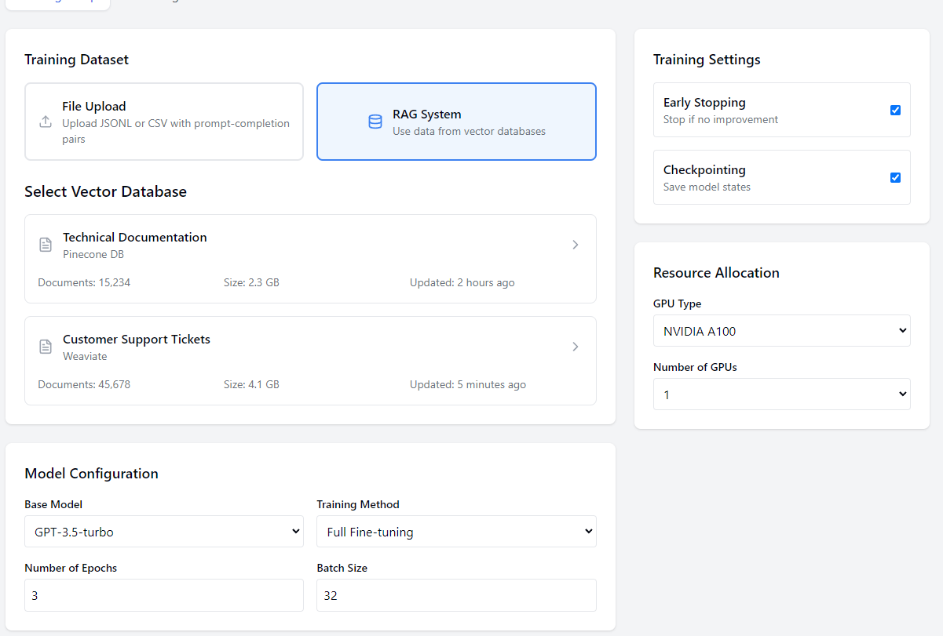Screen dimensions: 943x636
Task: Pick the Customer Support Tickets database title
Action: [x=137, y=340]
